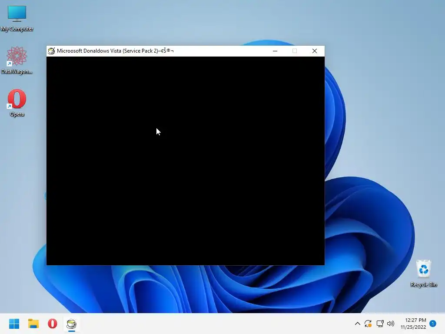Open the network status tray icon
Screen dimensions: 445x334
380,324
